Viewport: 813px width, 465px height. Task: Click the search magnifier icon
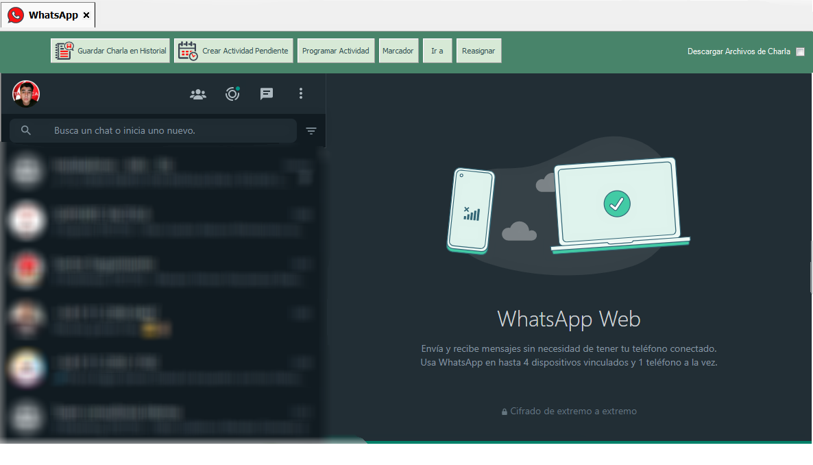tap(26, 130)
